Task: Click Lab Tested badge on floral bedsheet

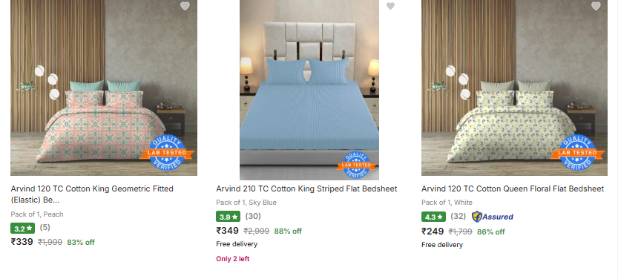Action: click(x=577, y=153)
